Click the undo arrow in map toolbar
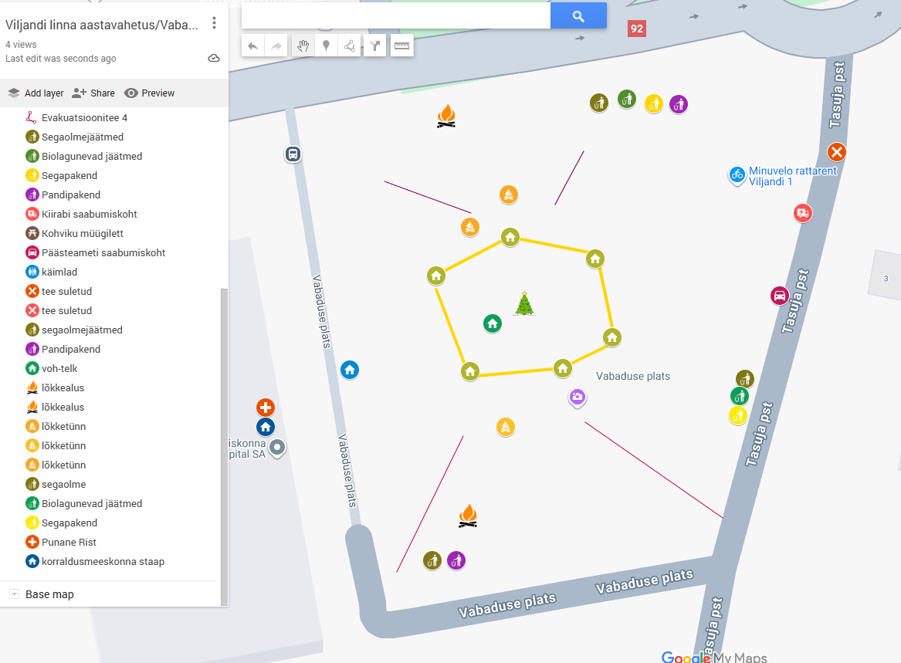The height and width of the screenshot is (663, 901). click(252, 46)
